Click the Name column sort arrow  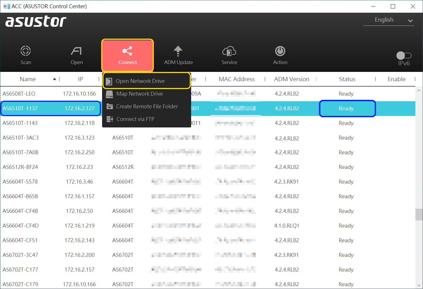pos(55,79)
